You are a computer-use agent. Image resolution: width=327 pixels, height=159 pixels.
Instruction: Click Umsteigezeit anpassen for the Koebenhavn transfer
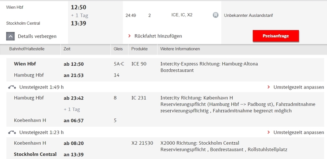pyautogui.click(x=299, y=132)
